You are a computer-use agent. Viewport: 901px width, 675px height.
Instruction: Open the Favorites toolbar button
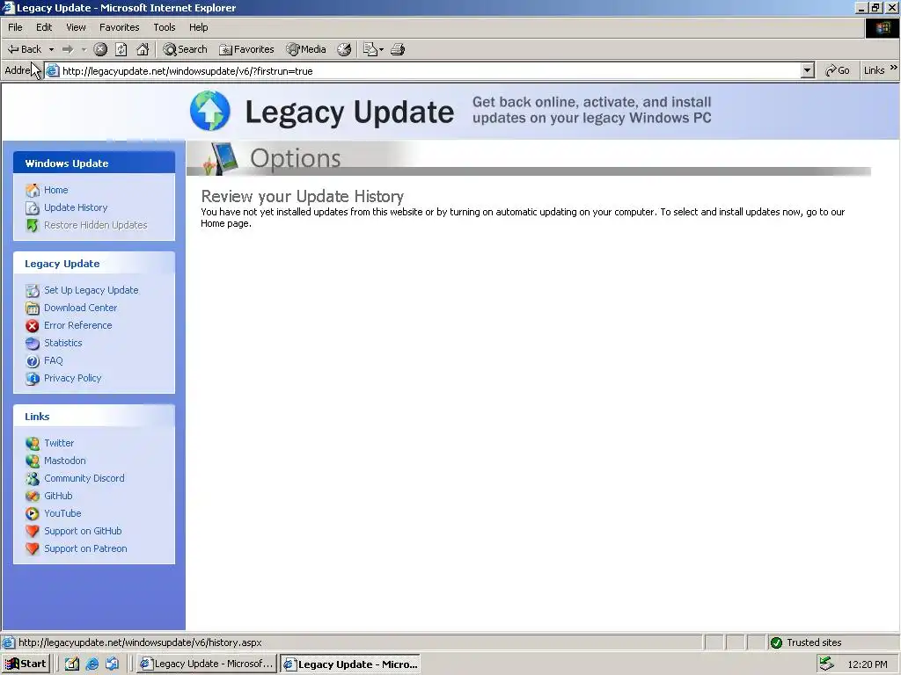(246, 49)
